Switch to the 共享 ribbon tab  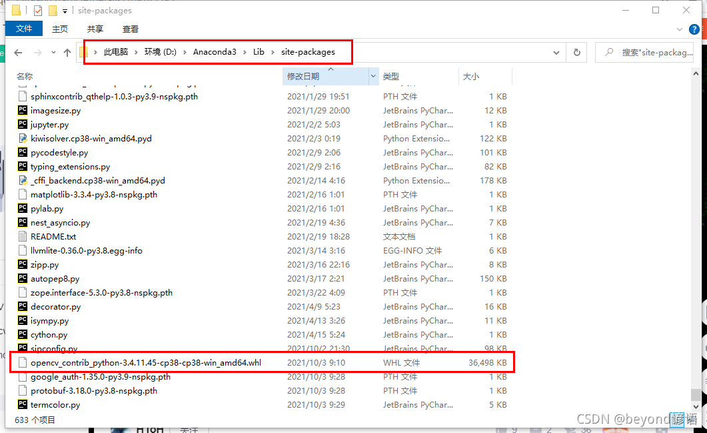95,29
